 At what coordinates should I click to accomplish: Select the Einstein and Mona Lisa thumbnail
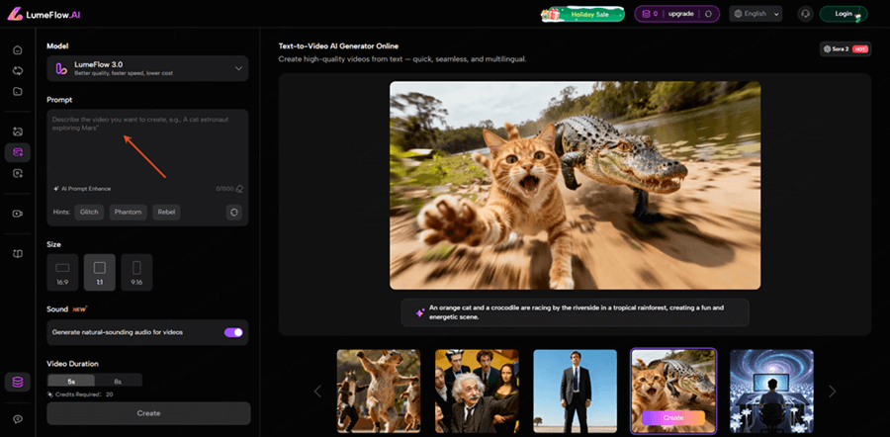pos(477,392)
